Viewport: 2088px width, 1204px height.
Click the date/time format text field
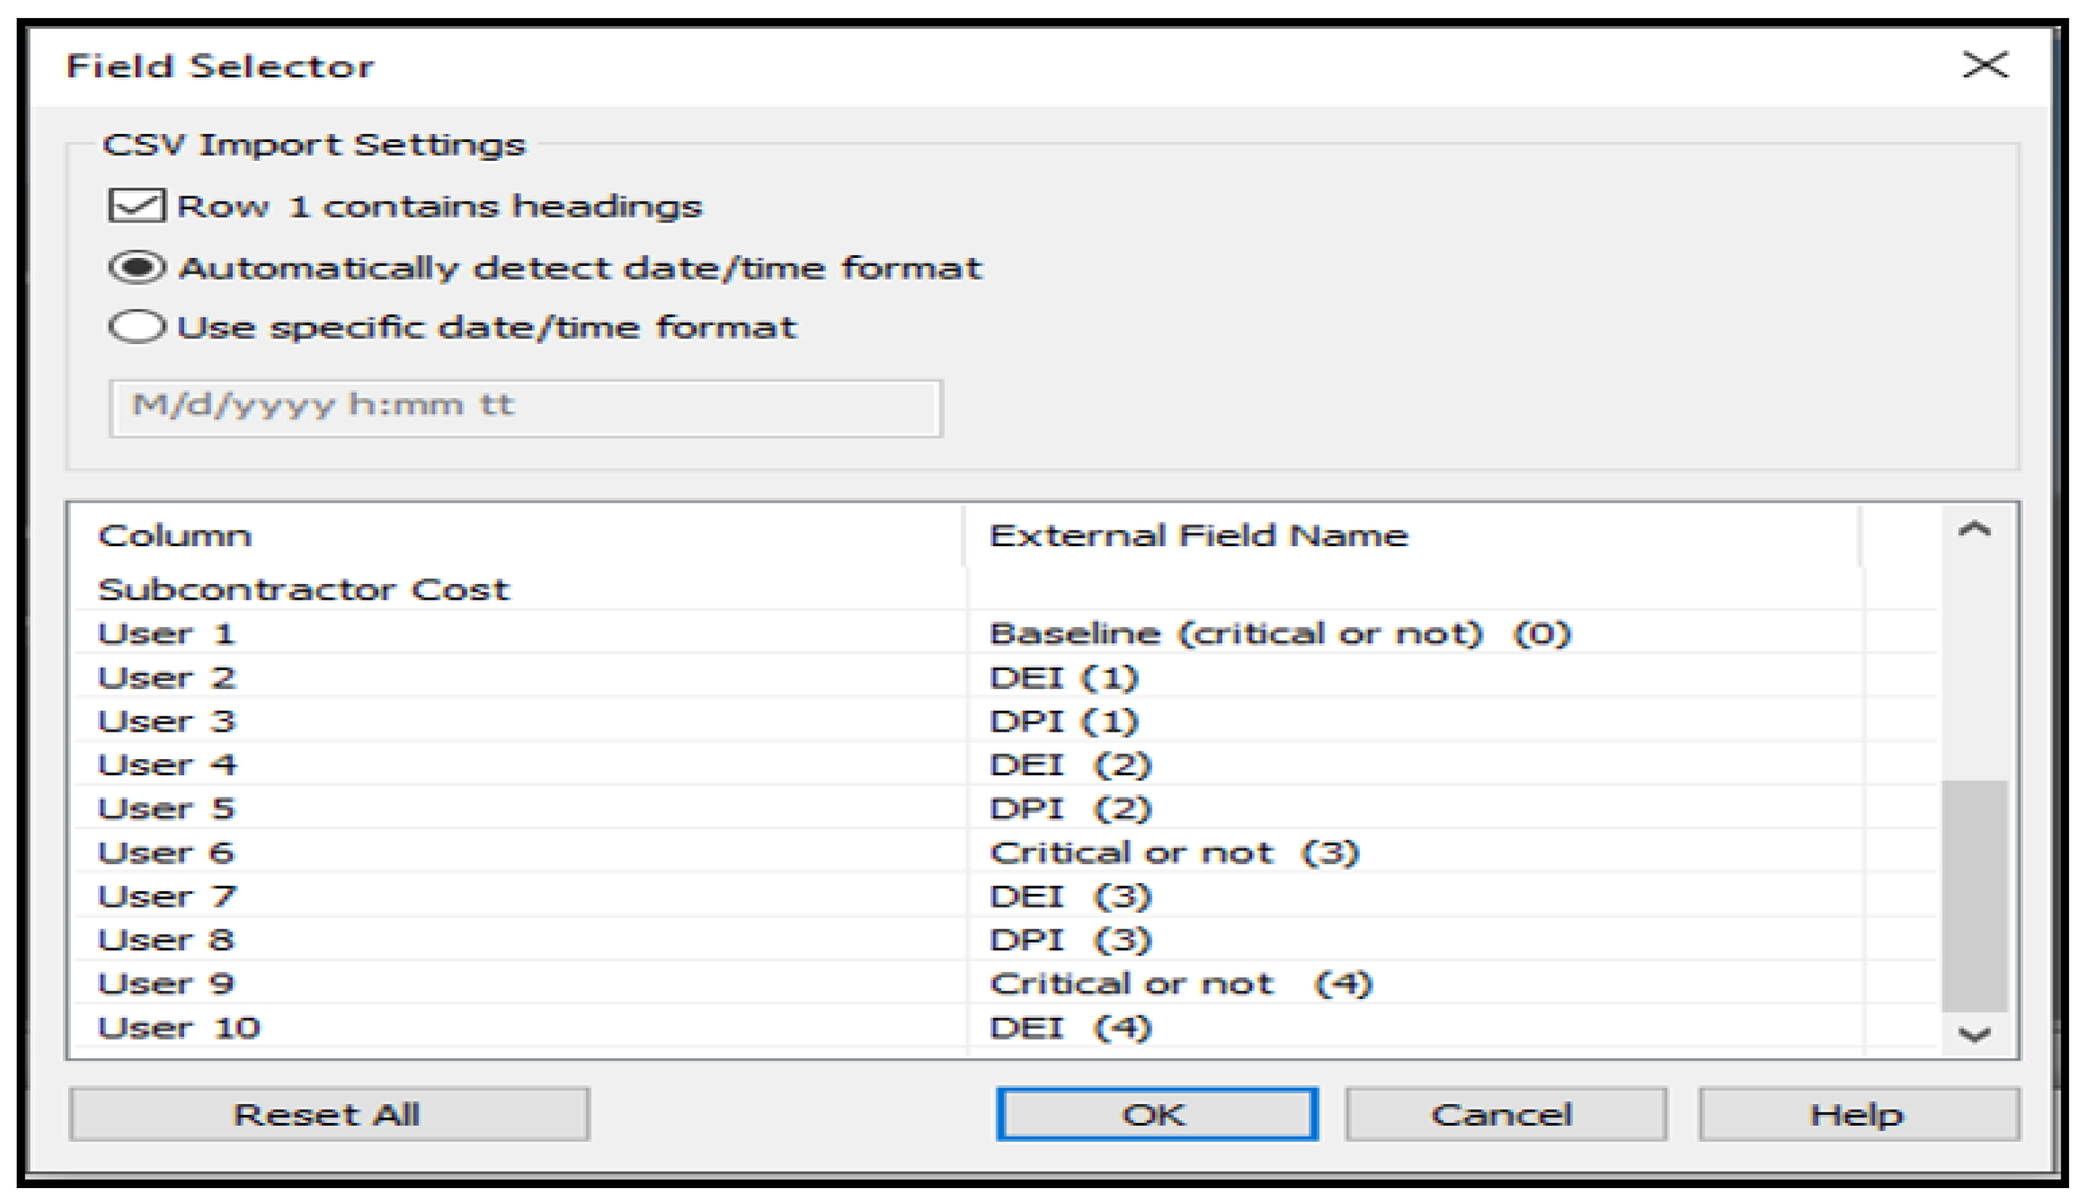point(525,407)
